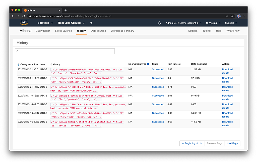The height and width of the screenshot is (163, 257).
Task: Click the Run time(s) column header
Action: point(174,64)
